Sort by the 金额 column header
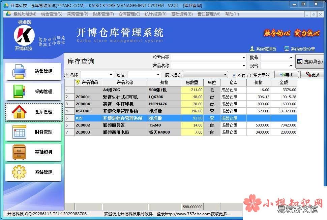 pos(284,82)
